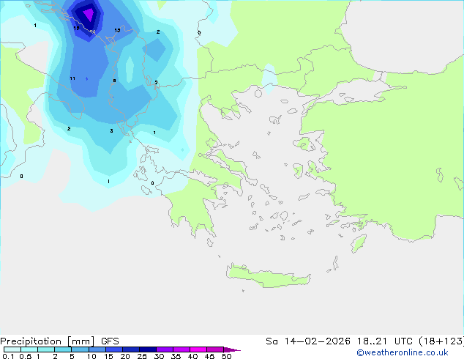Click the 45–50 mm legend color swatch
Viewport: 464px width, 359px height.
215,349
